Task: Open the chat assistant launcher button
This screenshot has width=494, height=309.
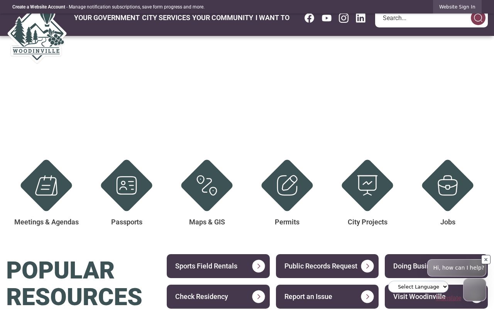Action: click(x=475, y=290)
